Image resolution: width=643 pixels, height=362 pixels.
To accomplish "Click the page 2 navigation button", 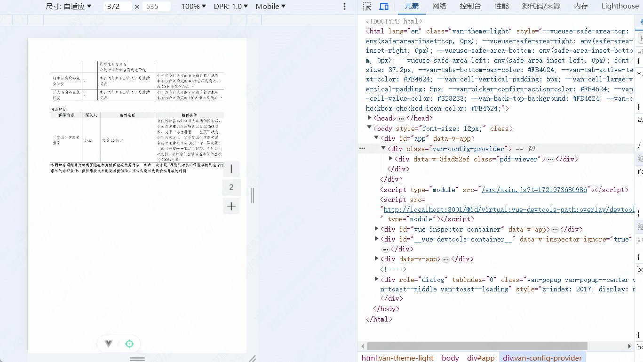I will 231,187.
